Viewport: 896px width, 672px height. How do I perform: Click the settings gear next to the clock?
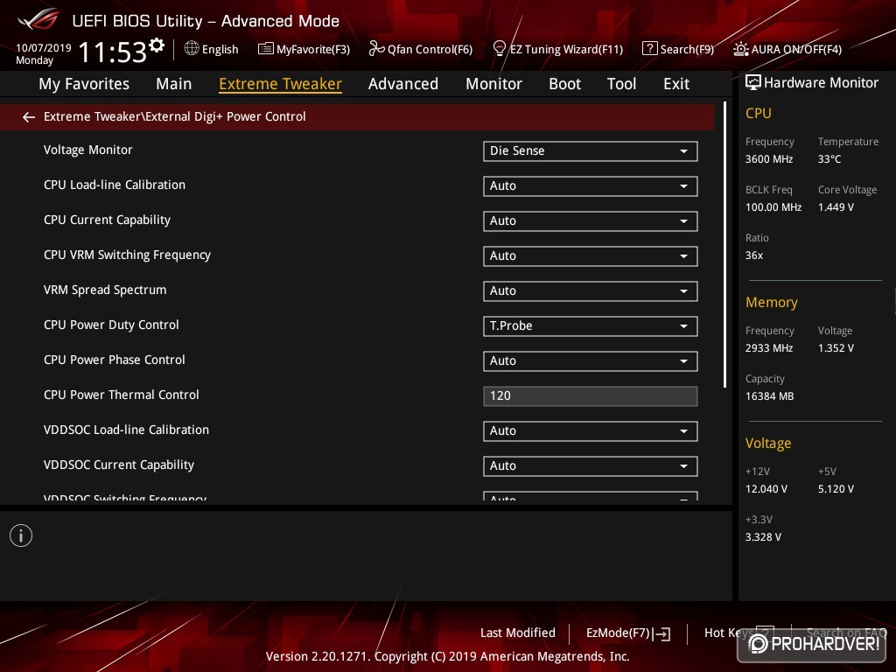tap(157, 45)
